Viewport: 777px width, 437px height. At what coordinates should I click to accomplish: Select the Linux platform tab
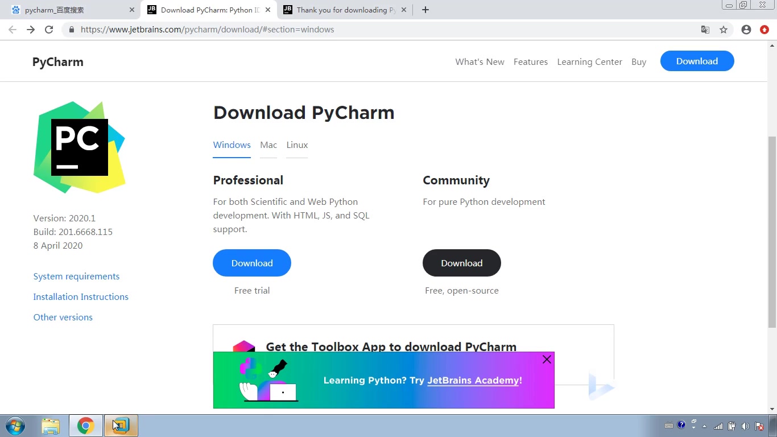tap(296, 145)
